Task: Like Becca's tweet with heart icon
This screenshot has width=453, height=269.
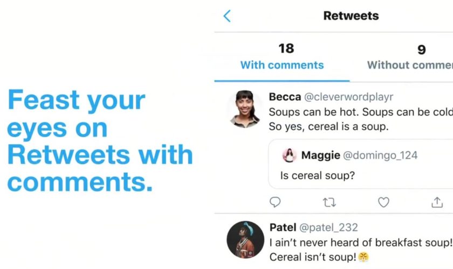Action: 383,202
